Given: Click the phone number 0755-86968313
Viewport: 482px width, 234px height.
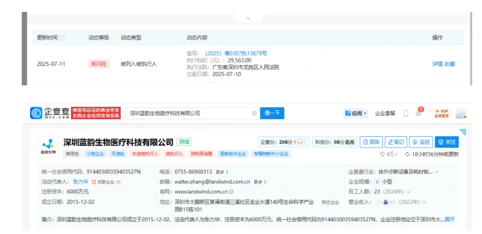Looking at the screenshot, I should [x=193, y=172].
